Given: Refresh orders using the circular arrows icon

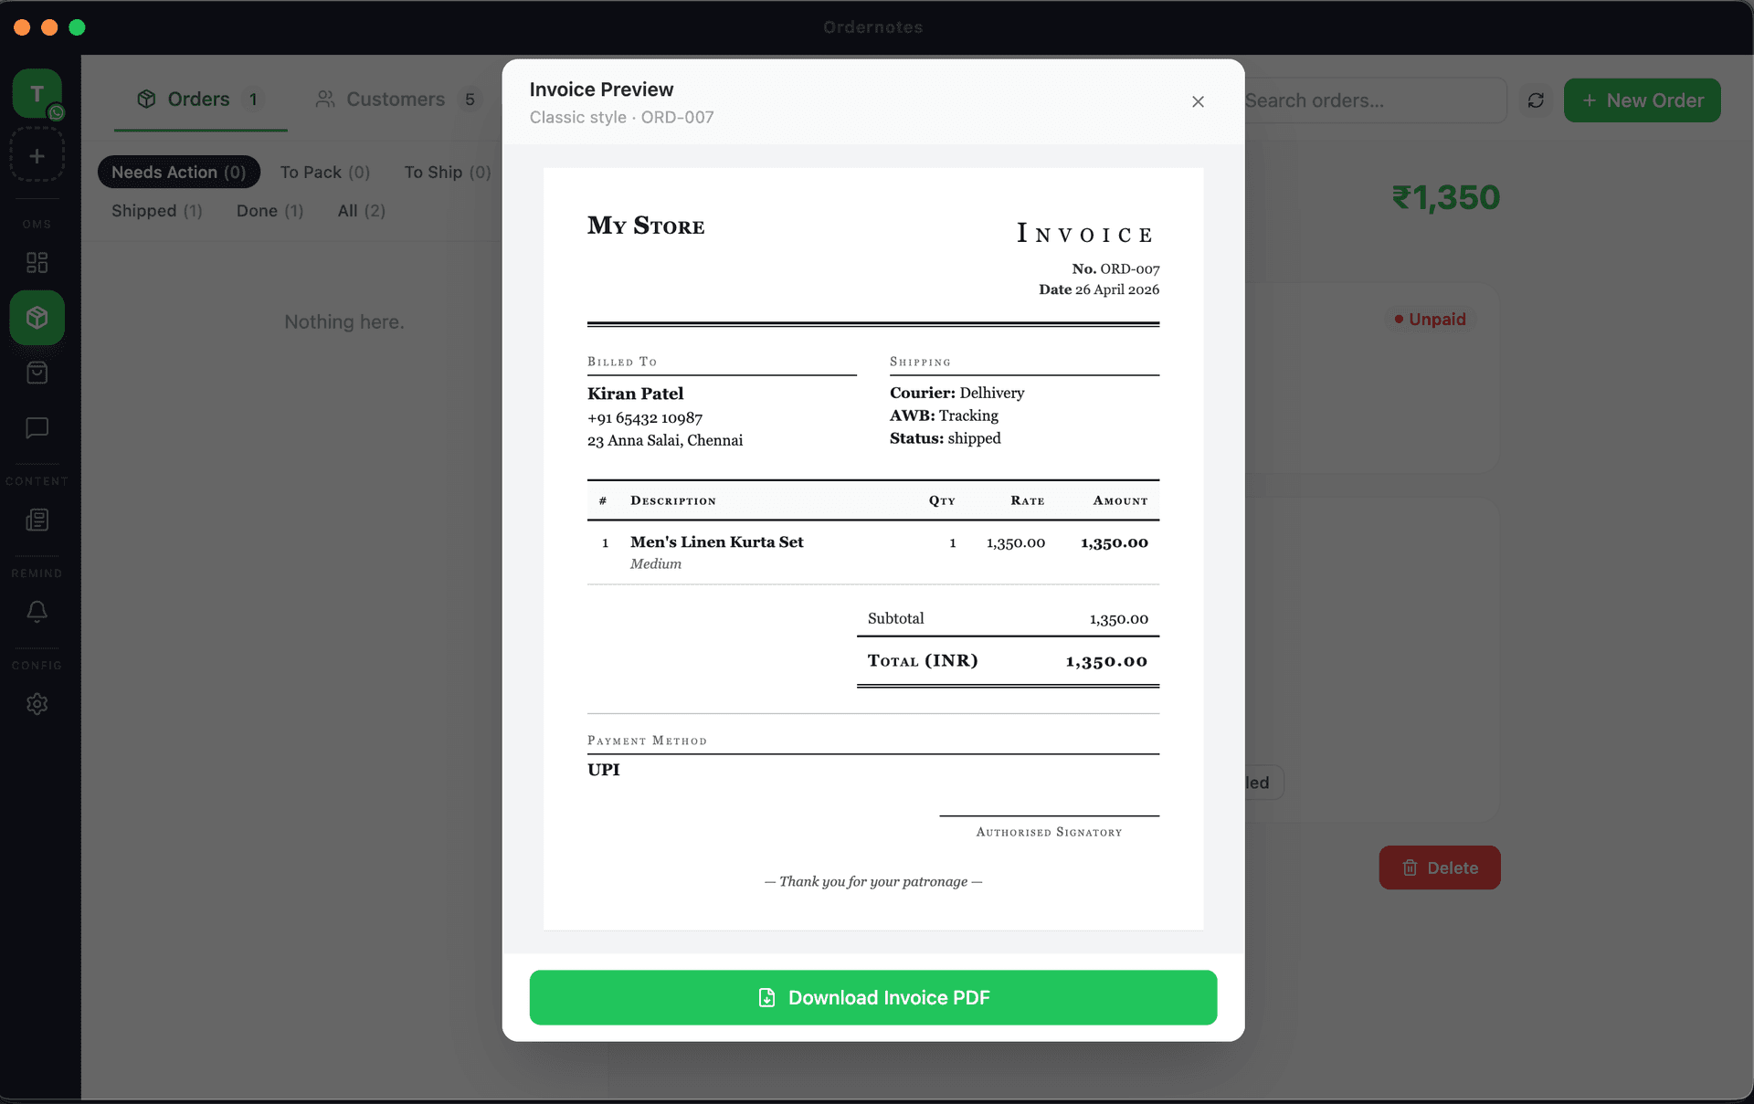Looking at the screenshot, I should point(1536,100).
